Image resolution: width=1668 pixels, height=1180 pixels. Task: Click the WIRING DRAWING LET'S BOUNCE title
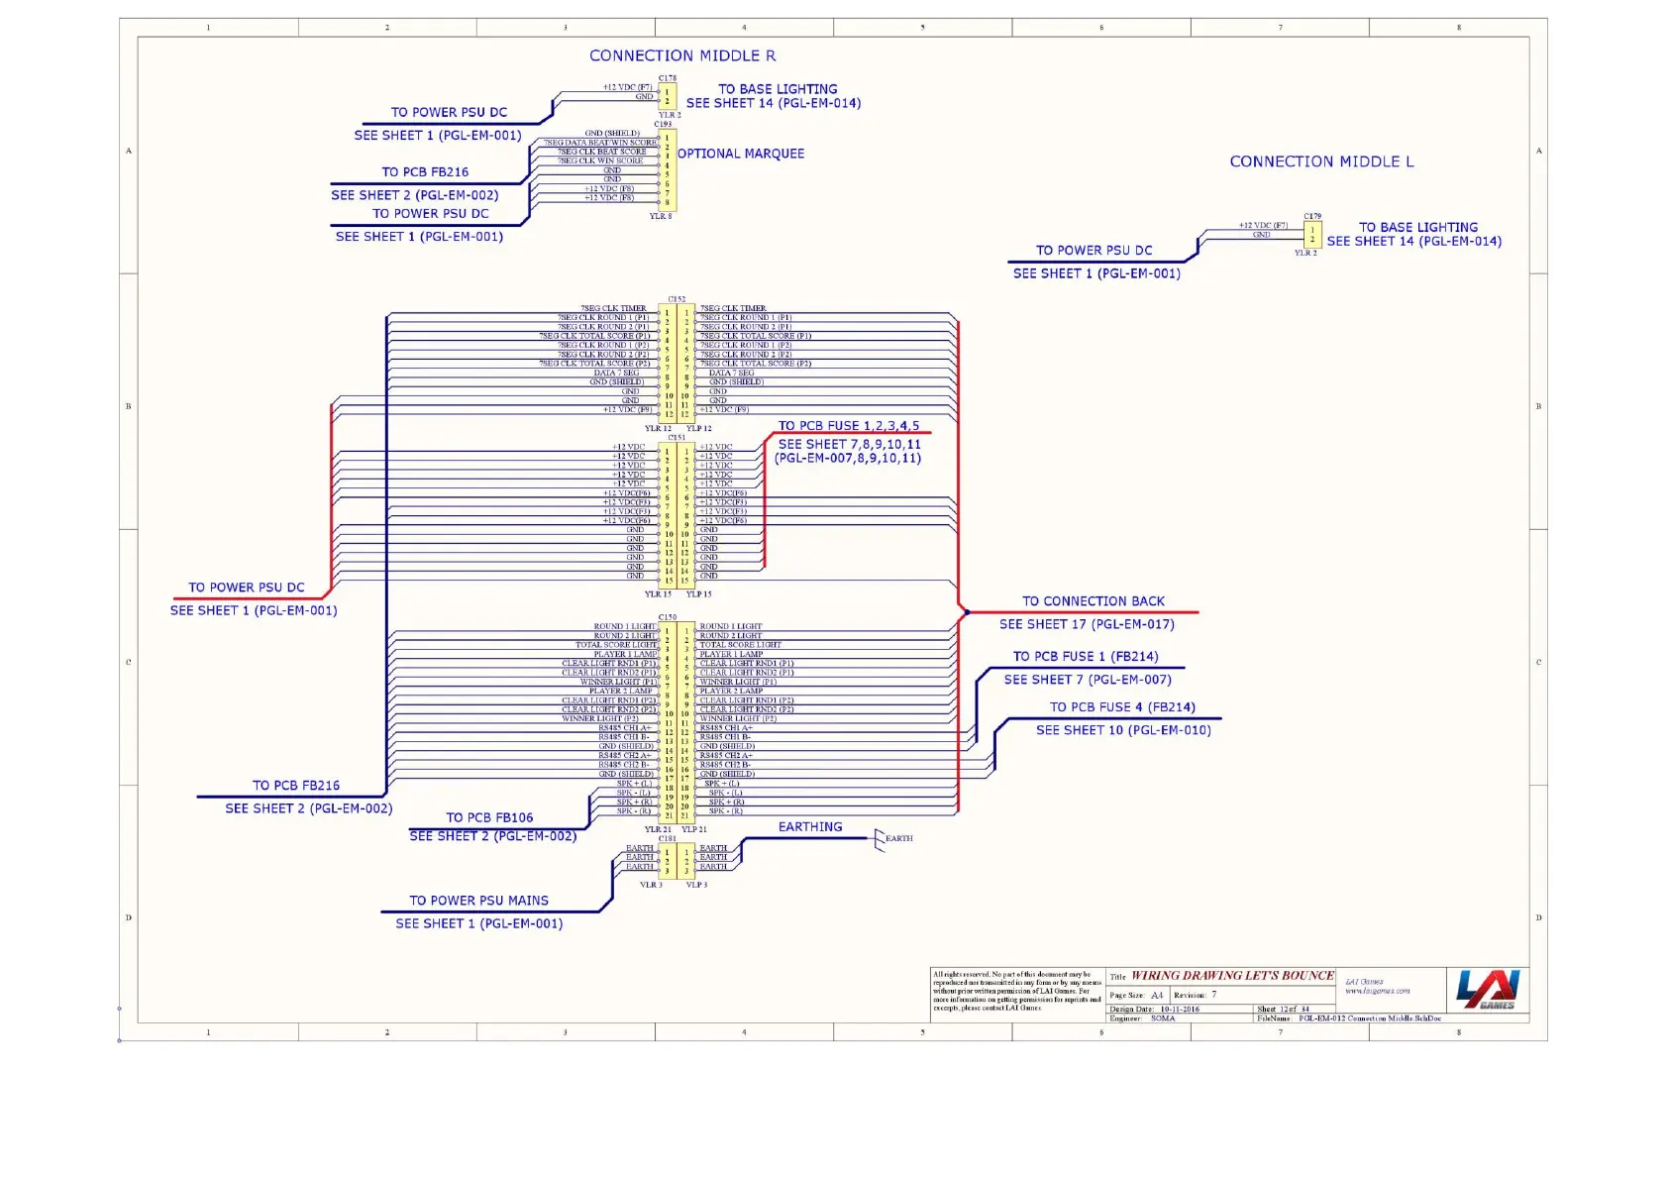(1232, 976)
